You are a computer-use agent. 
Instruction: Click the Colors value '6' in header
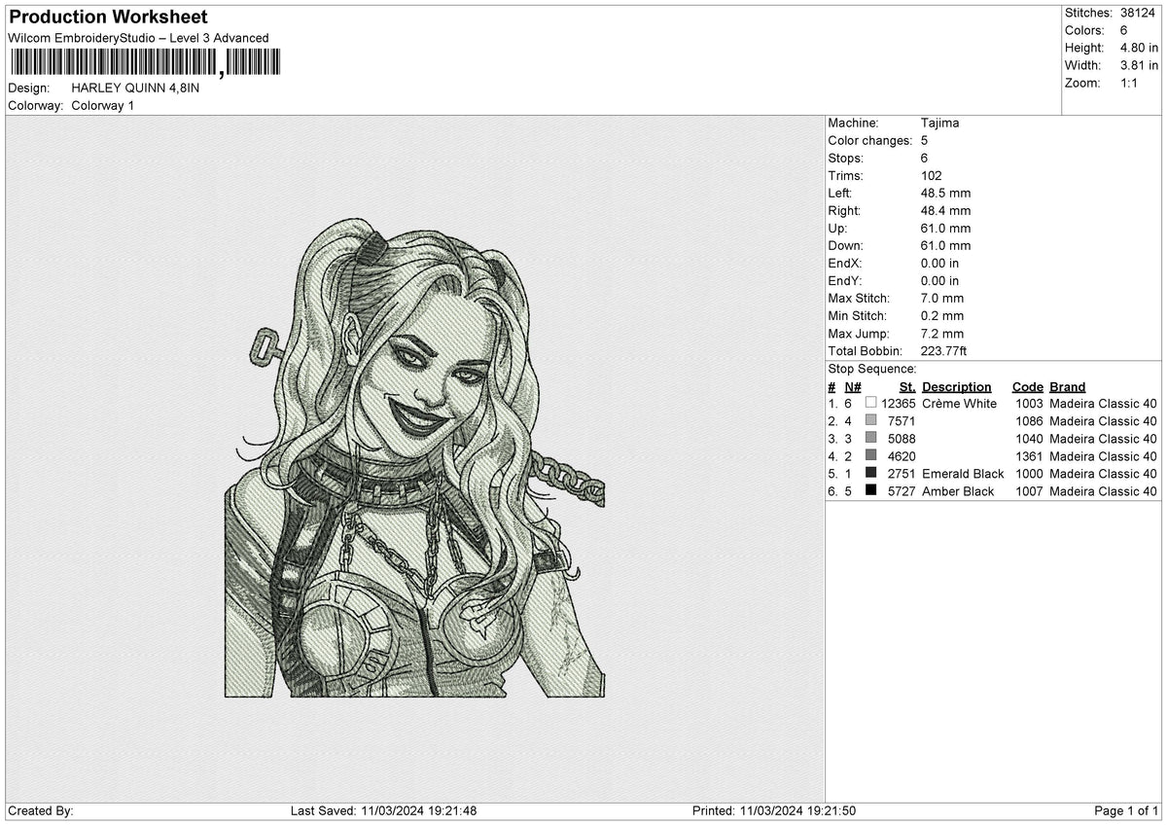coord(1124,30)
